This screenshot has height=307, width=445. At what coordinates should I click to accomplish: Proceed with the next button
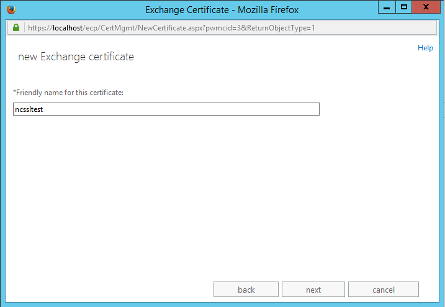point(313,290)
